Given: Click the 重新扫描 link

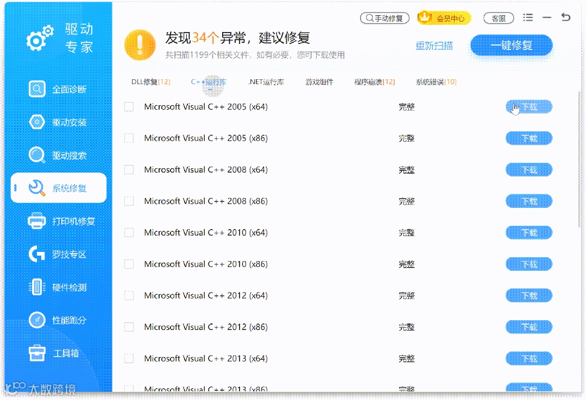Looking at the screenshot, I should pyautogui.click(x=434, y=46).
